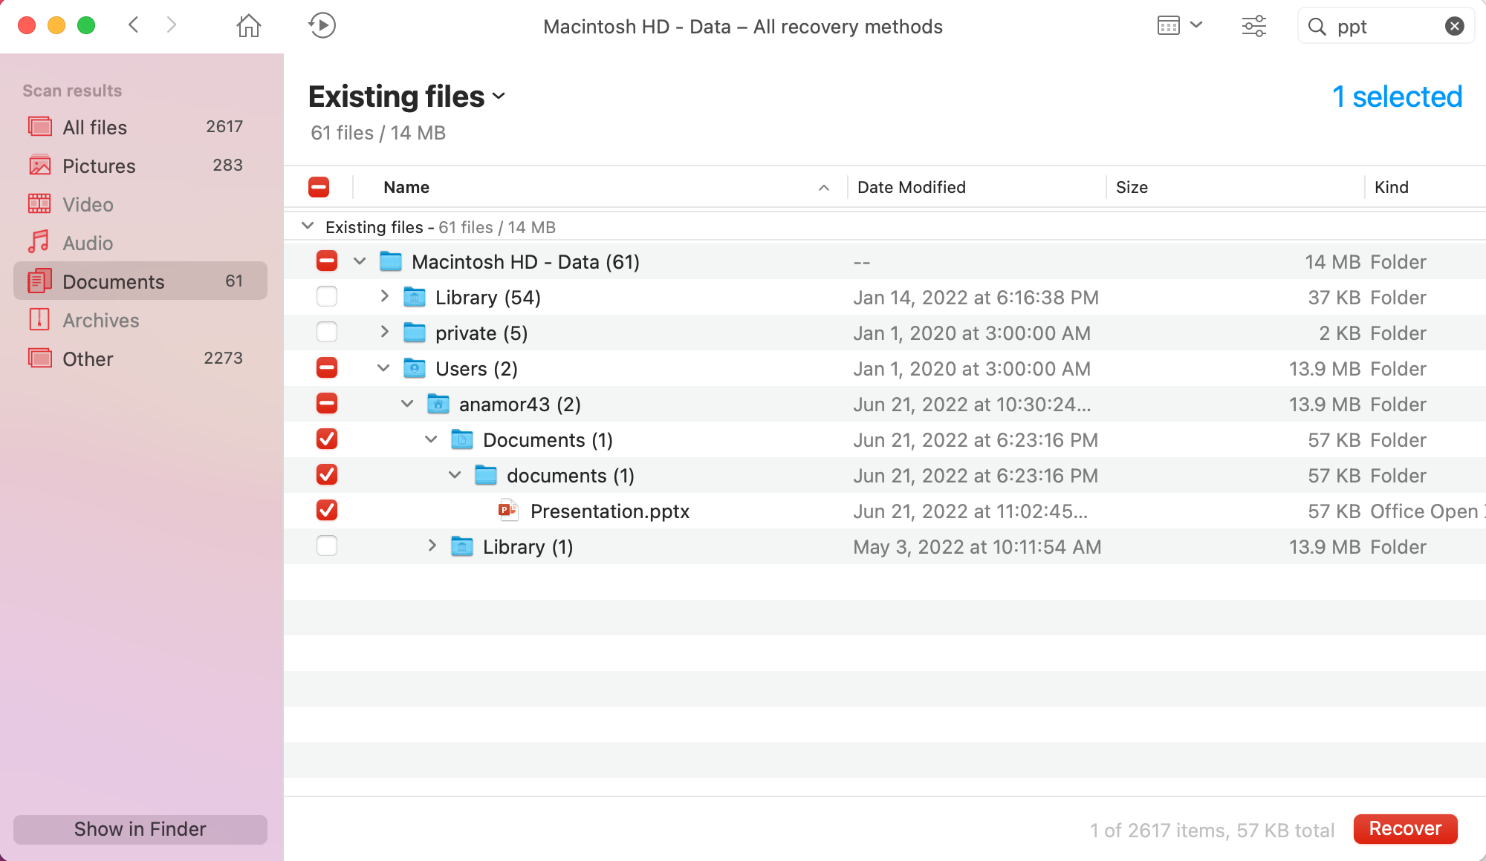
Task: Expand the Library (1) folder tree item
Action: (432, 546)
